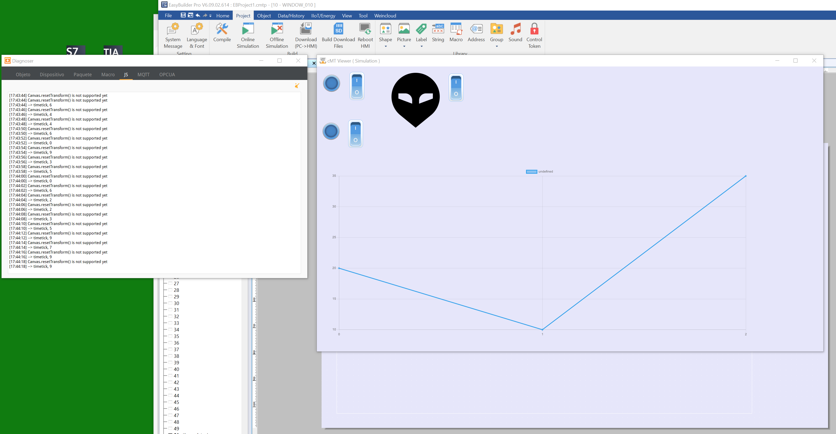Image resolution: width=836 pixels, height=434 pixels.
Task: Select window 35 in the window tree
Action: click(176, 336)
